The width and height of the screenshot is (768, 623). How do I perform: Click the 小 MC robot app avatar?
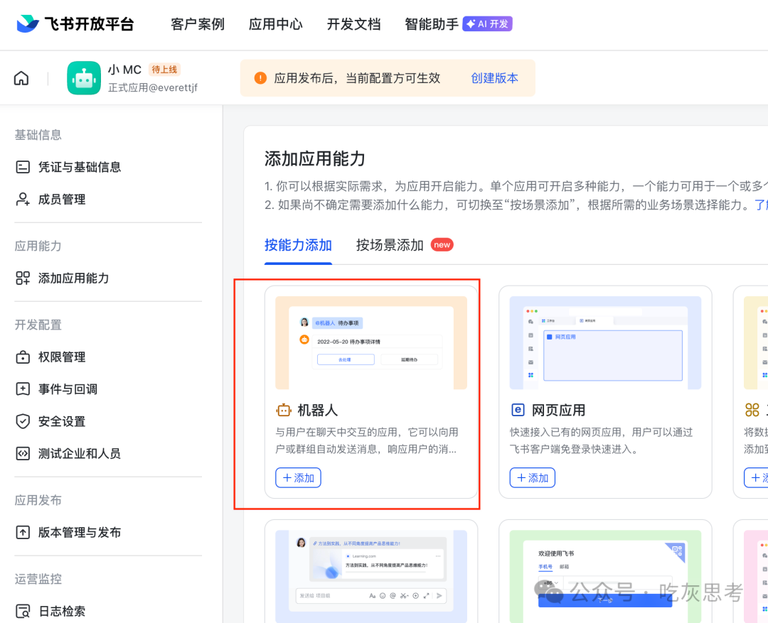pos(84,78)
